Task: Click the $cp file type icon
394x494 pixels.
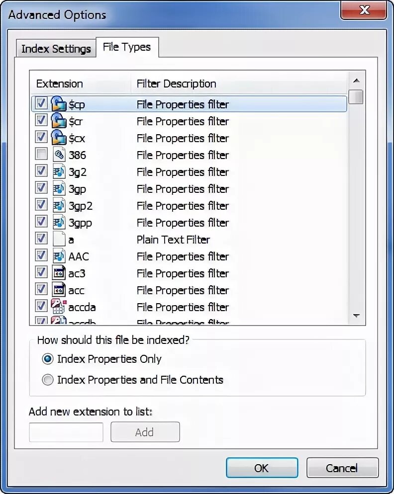Action: point(59,104)
